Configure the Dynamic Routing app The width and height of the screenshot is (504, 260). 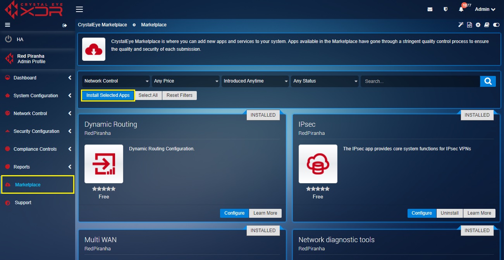(234, 213)
